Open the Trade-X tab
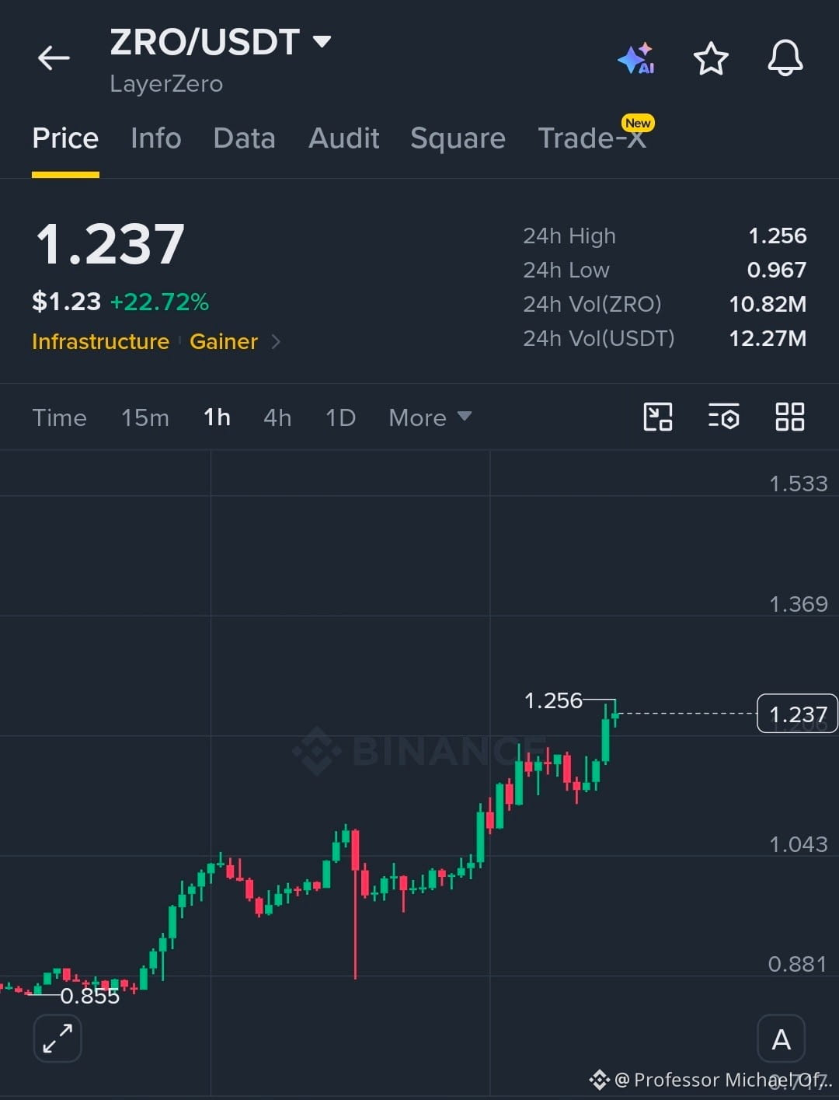Screen dimensions: 839x1100 592,138
